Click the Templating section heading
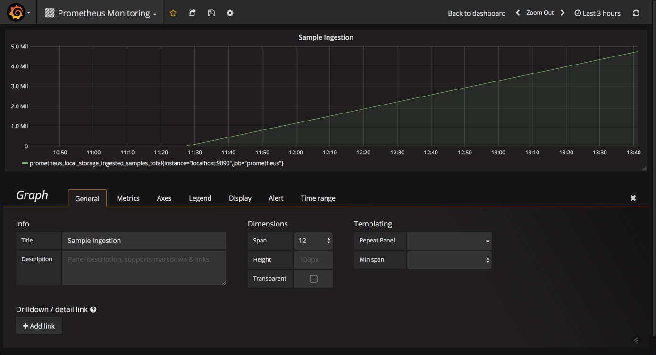656x355 pixels. click(x=373, y=224)
